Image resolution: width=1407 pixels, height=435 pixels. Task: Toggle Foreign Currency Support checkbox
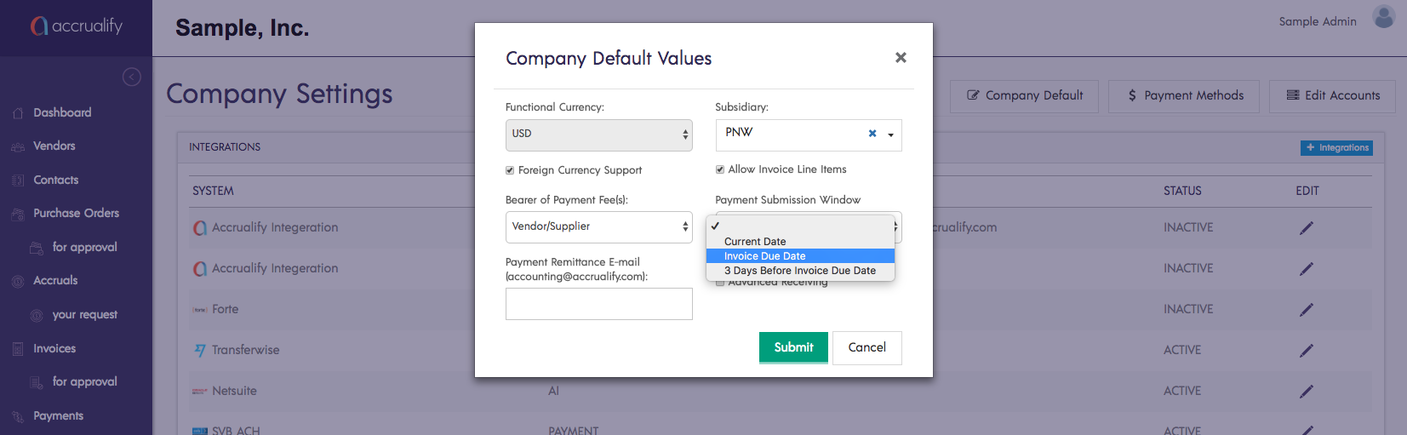[x=510, y=170]
